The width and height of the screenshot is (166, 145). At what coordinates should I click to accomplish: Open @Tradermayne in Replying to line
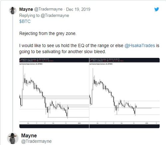coord(55,15)
